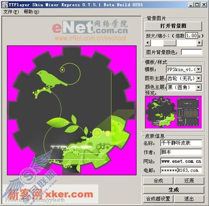This screenshot has width=209, height=206.
Task: Open the 文件 menu
Action: (11, 12)
